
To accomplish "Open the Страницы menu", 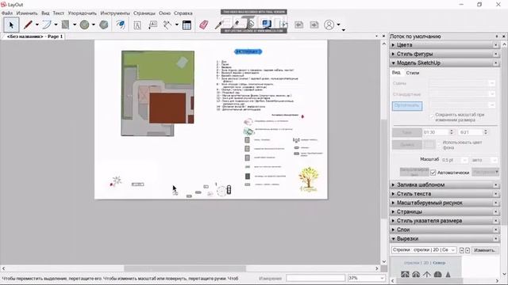I will tap(144, 13).
